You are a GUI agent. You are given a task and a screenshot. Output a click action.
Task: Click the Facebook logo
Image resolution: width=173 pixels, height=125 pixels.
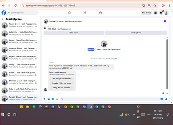pos(4,13)
